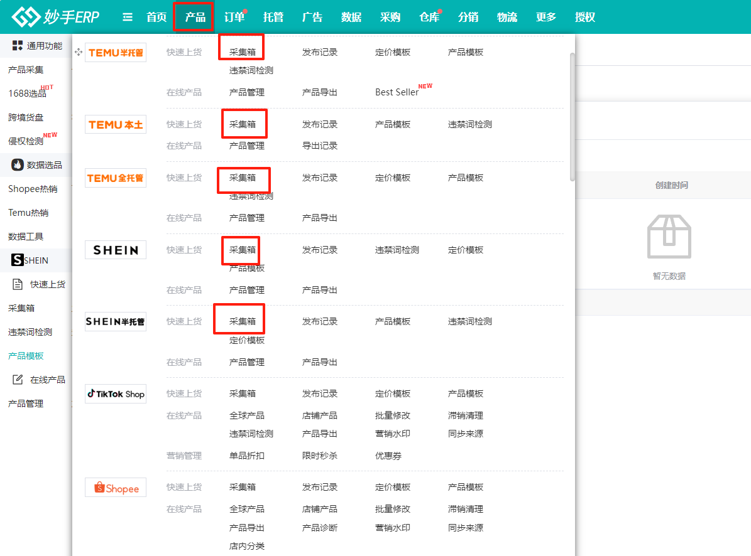
Task: Click the grid icon beside 通用功能
Action: pyautogui.click(x=18, y=45)
